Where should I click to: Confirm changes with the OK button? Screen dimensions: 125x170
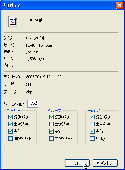click(77, 163)
